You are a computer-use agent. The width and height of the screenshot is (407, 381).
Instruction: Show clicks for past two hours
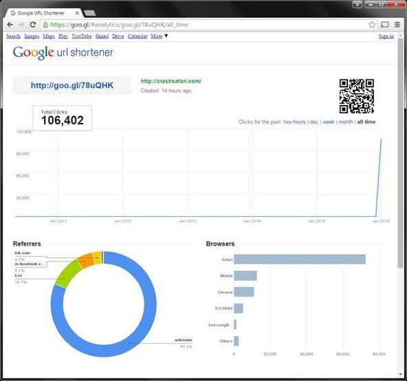coord(294,122)
